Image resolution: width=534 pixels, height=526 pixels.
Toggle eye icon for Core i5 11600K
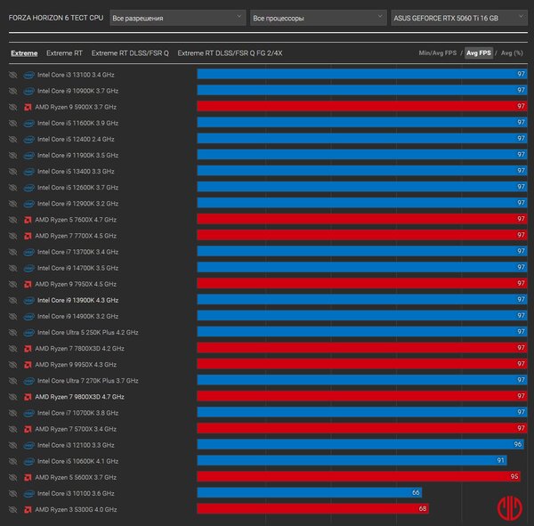click(x=13, y=124)
